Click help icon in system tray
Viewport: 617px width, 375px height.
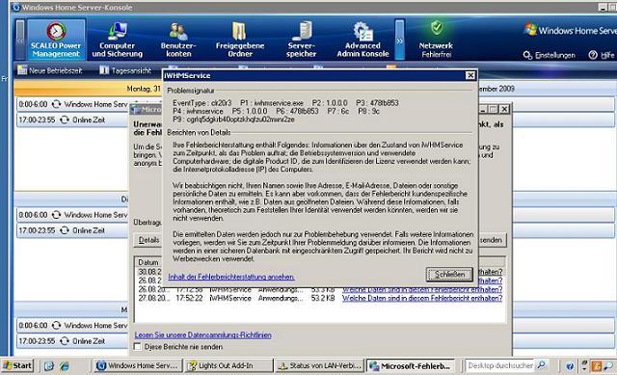pyautogui.click(x=570, y=366)
